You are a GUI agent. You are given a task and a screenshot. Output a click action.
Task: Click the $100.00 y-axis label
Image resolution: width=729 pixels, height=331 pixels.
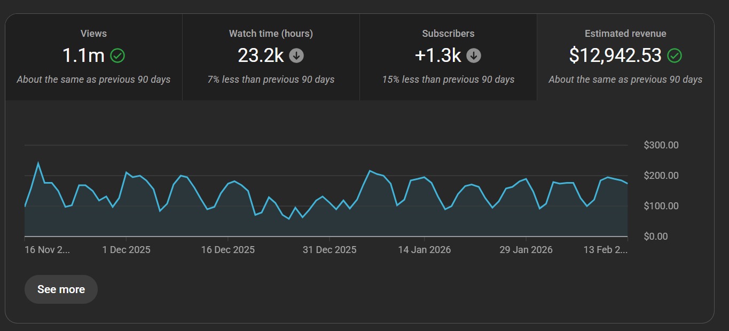point(661,206)
